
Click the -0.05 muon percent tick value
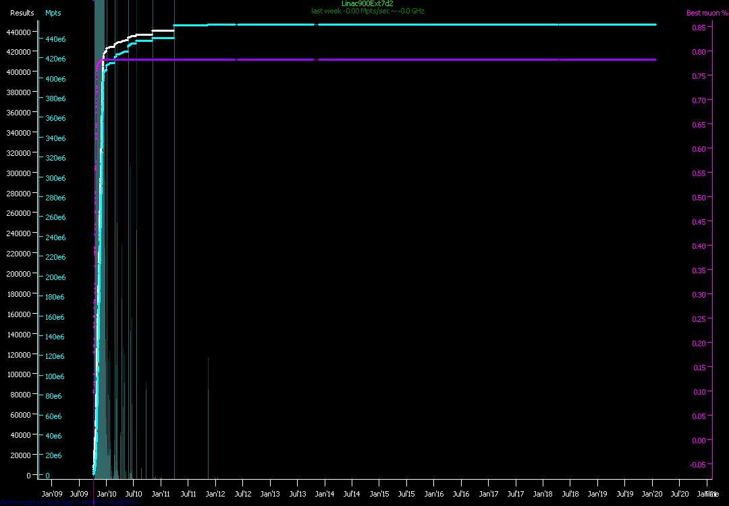[x=697, y=464]
